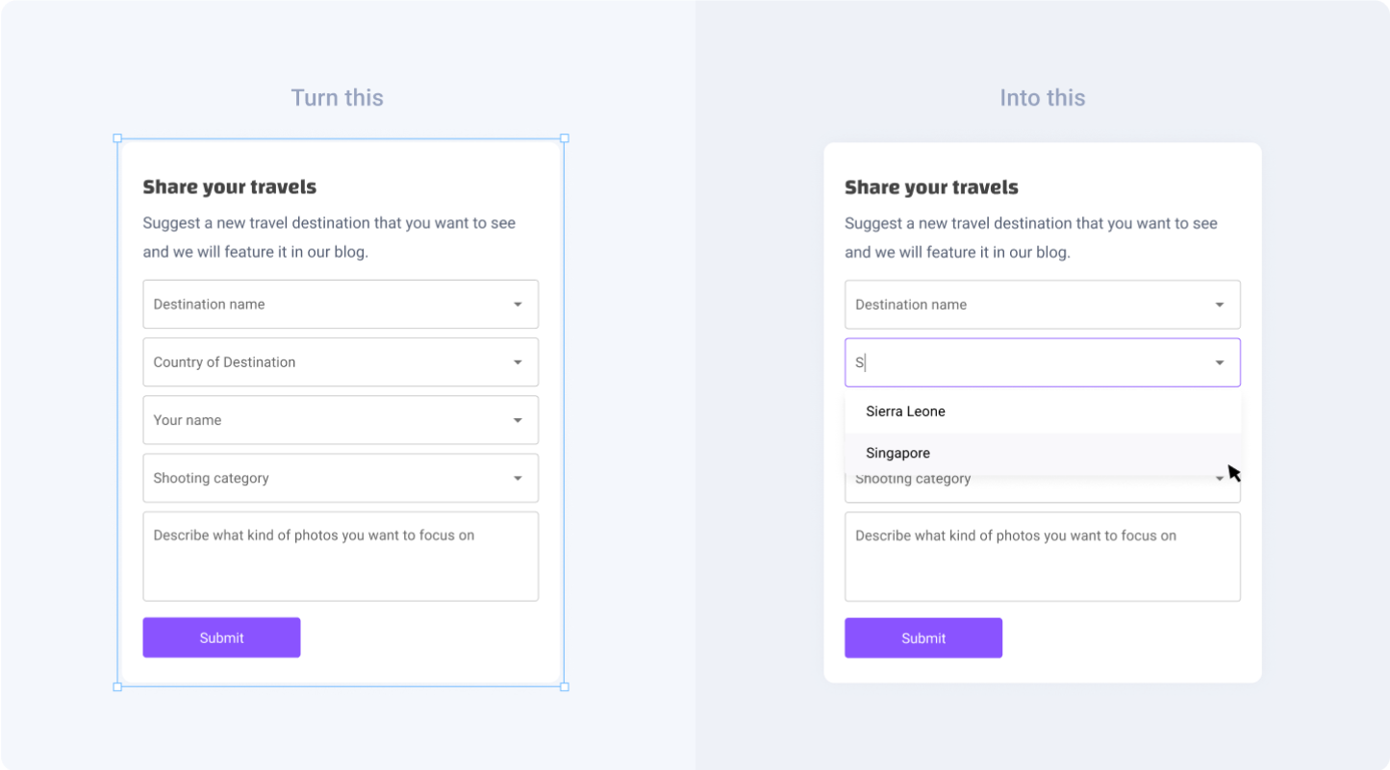
Task: Expand Destination name arrow under 'Into this'
Action: [1220, 305]
